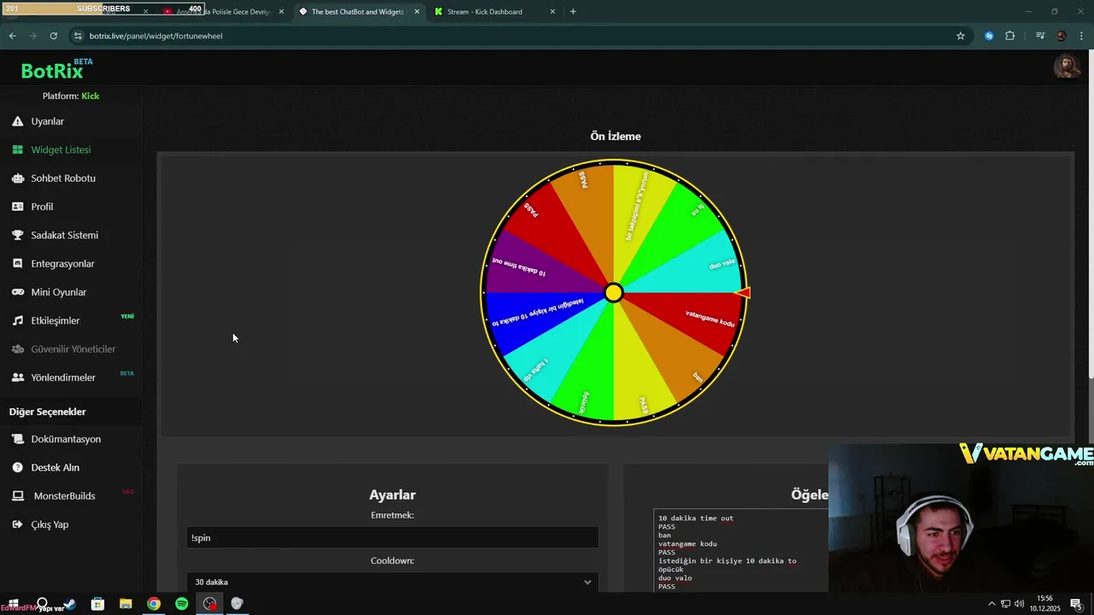
Task: Bookmark this page with the star icon
Action: pos(961,36)
